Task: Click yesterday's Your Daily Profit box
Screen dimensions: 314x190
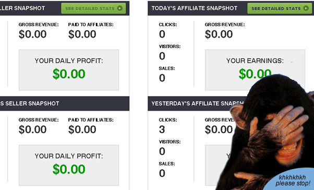Action: [69, 165]
